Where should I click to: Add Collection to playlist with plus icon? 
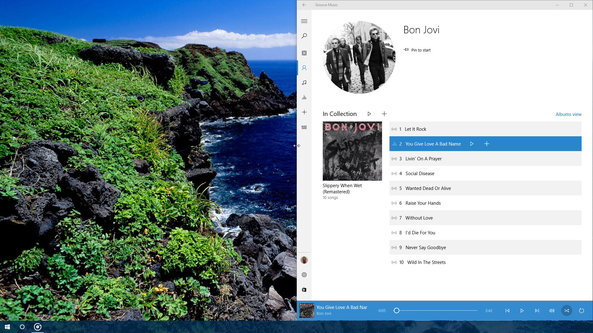(x=384, y=114)
